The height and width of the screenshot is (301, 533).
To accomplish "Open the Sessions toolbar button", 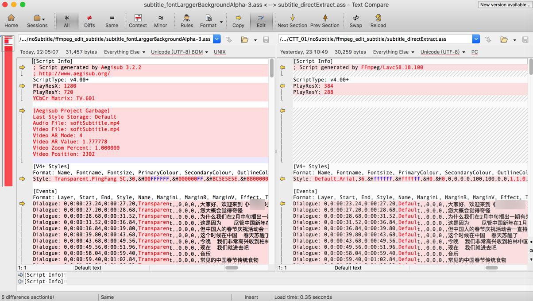I will [x=37, y=21].
